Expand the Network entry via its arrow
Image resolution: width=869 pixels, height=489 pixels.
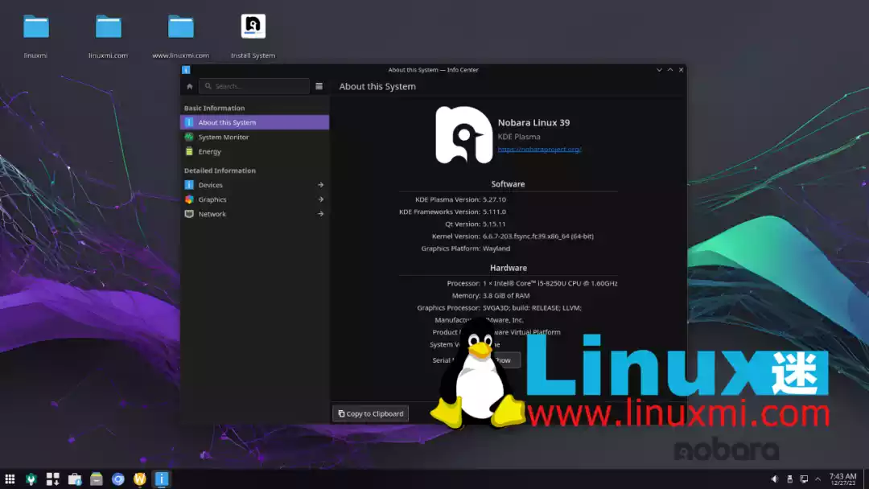(321, 213)
